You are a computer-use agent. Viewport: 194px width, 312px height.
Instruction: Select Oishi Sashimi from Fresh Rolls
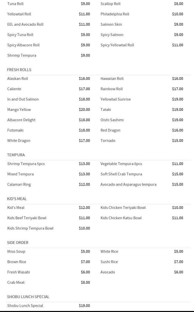click(112, 120)
